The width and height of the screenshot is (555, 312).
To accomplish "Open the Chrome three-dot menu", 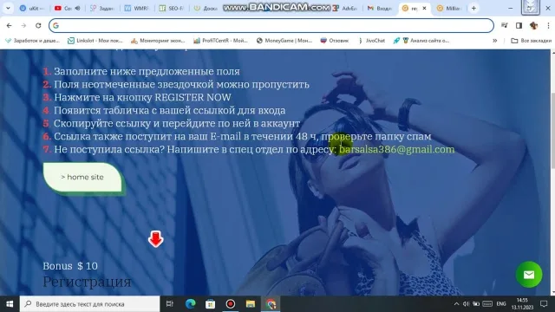I will (548, 25).
